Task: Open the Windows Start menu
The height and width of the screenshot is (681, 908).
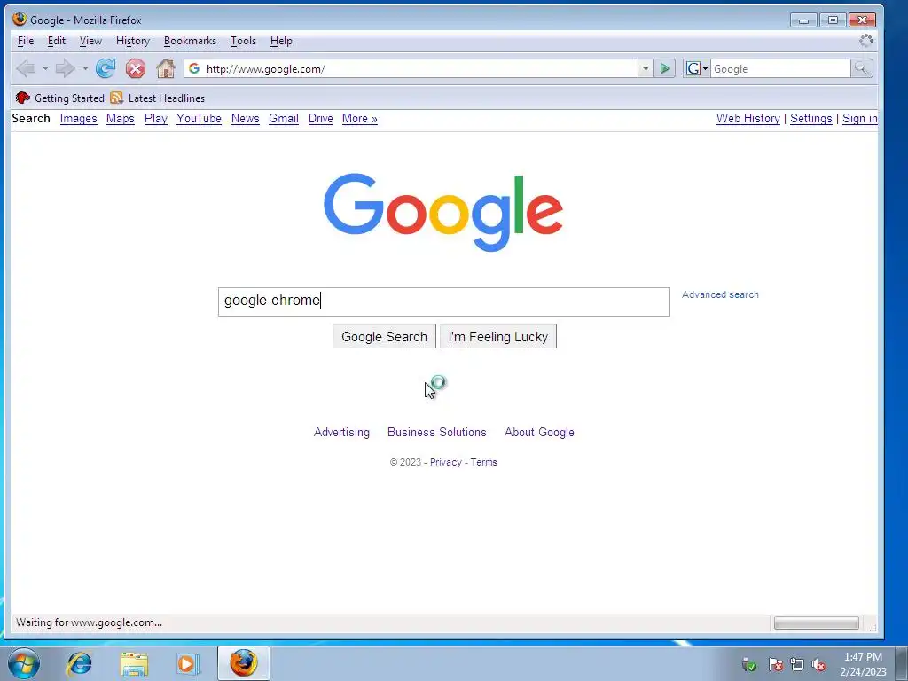Action: pyautogui.click(x=24, y=663)
